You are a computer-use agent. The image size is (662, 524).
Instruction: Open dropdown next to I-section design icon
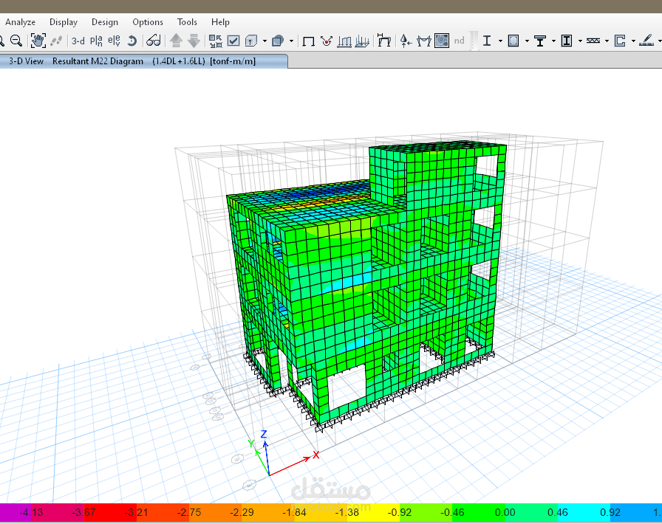pos(500,41)
